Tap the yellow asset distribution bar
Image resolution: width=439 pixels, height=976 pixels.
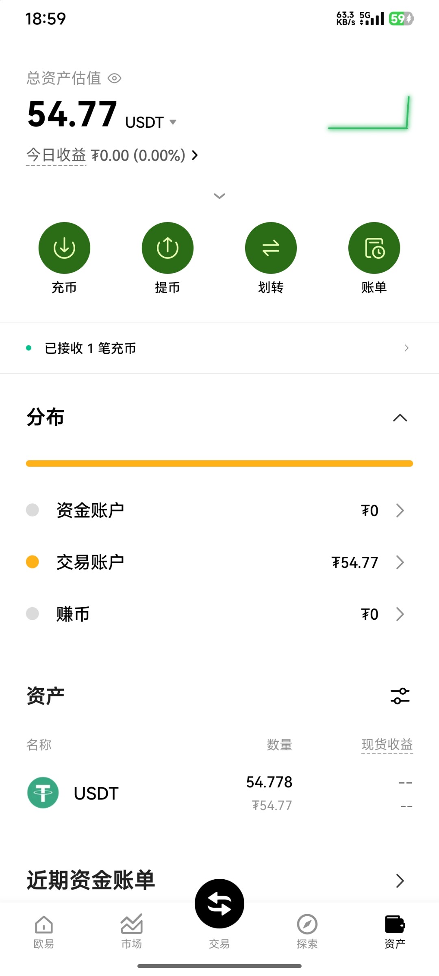point(219,464)
